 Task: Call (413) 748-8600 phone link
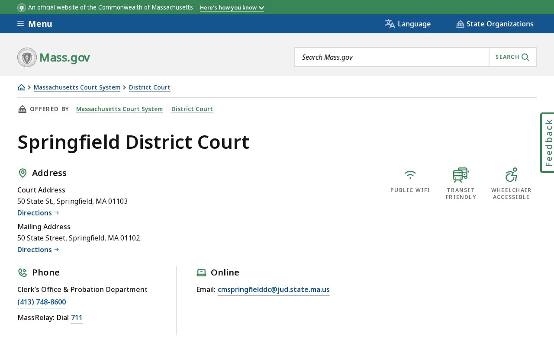pos(42,302)
